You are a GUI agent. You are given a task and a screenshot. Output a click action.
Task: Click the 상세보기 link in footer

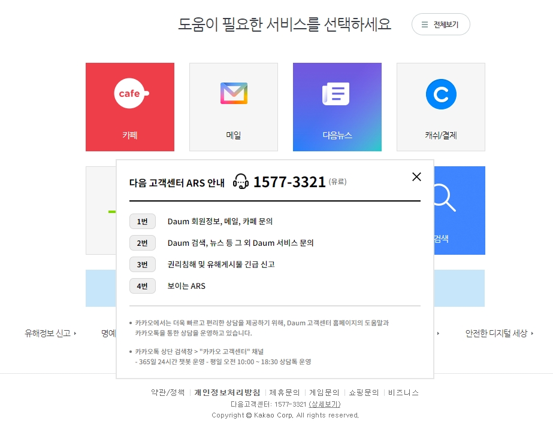point(325,404)
